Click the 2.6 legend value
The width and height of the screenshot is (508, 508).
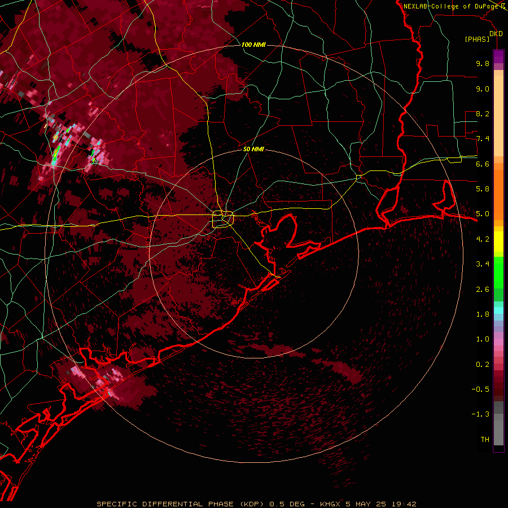(483, 289)
